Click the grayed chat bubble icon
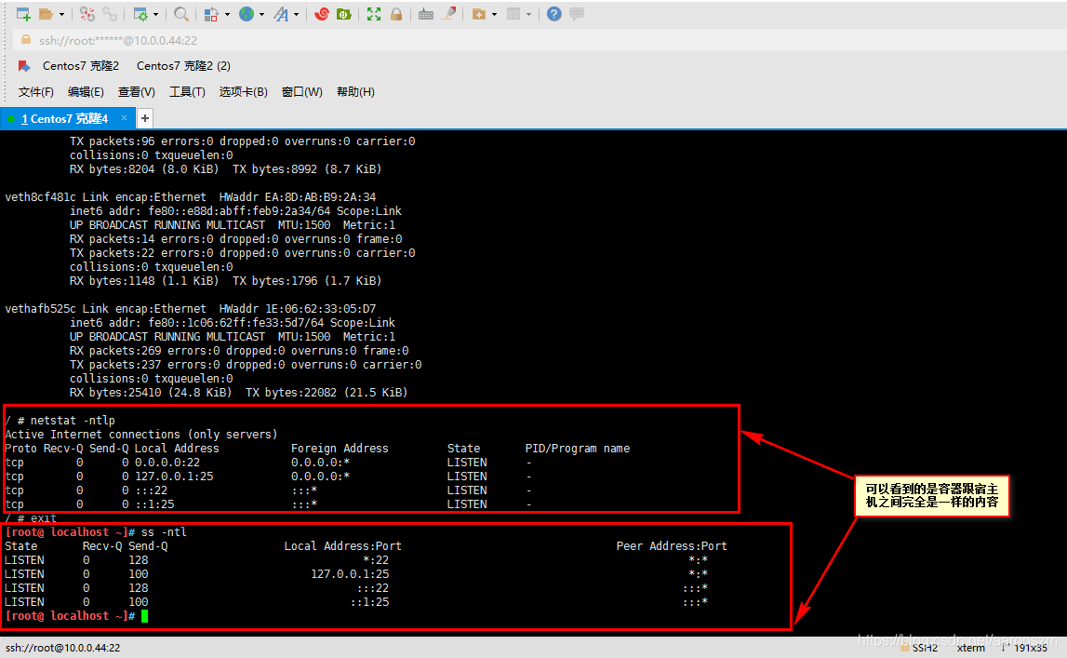1067x658 pixels. pos(577,14)
